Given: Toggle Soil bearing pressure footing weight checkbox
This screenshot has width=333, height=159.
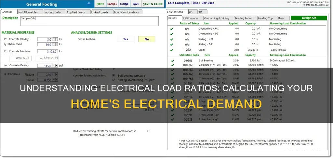Looking at the screenshot, I should [113, 75].
